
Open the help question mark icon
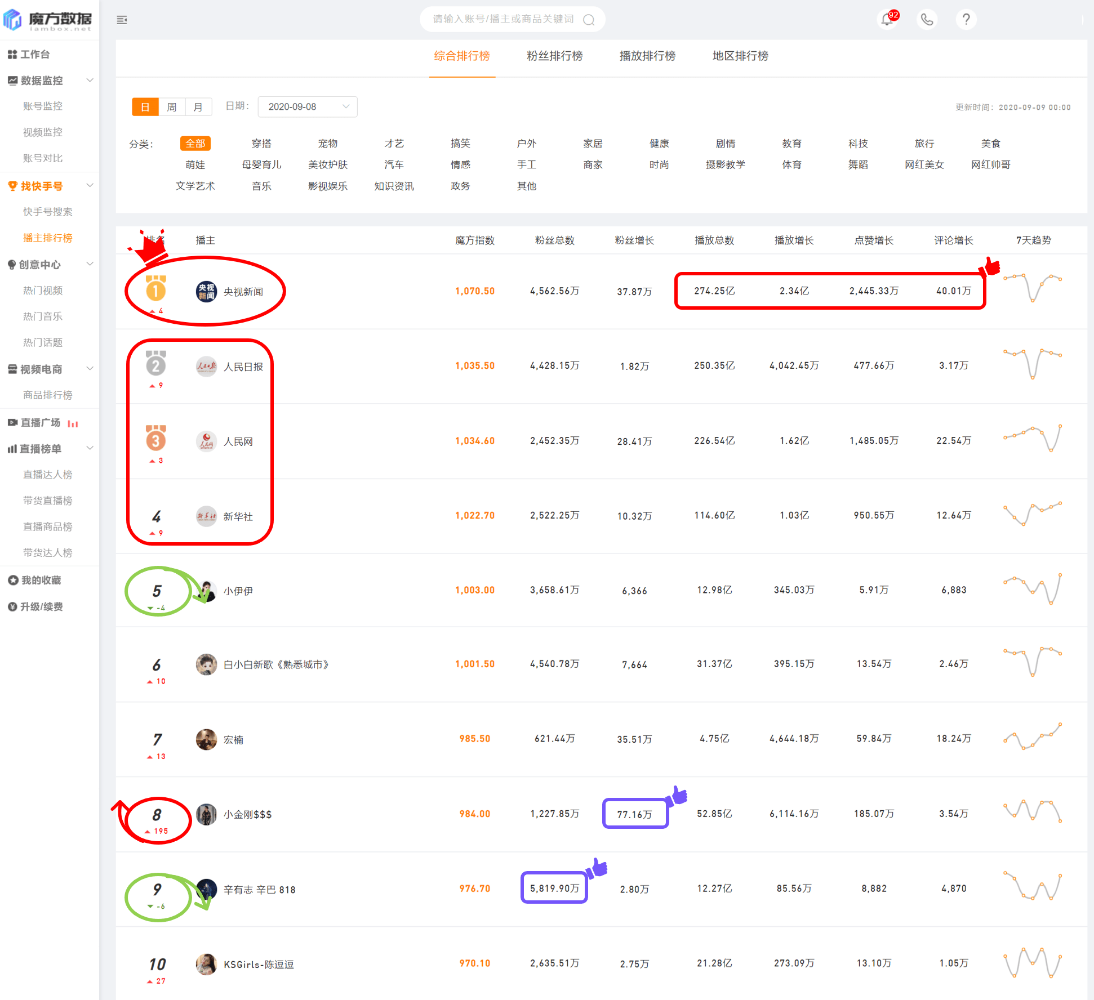click(966, 20)
